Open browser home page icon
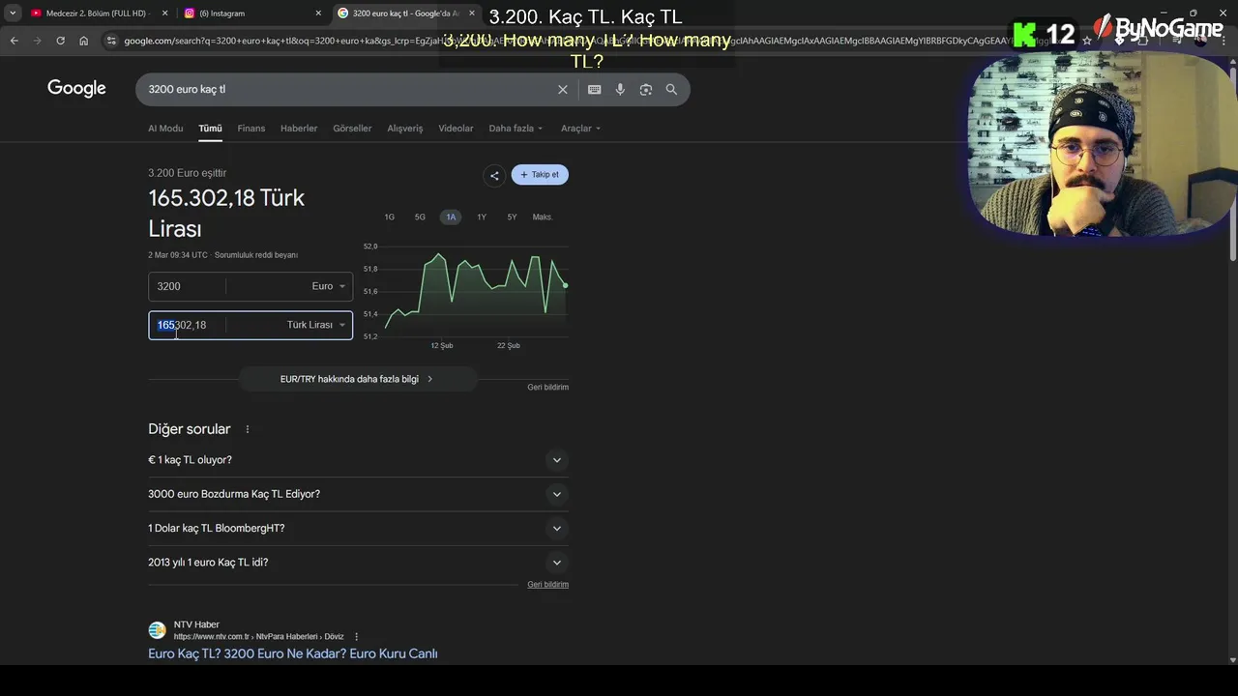The width and height of the screenshot is (1238, 696). point(83,41)
